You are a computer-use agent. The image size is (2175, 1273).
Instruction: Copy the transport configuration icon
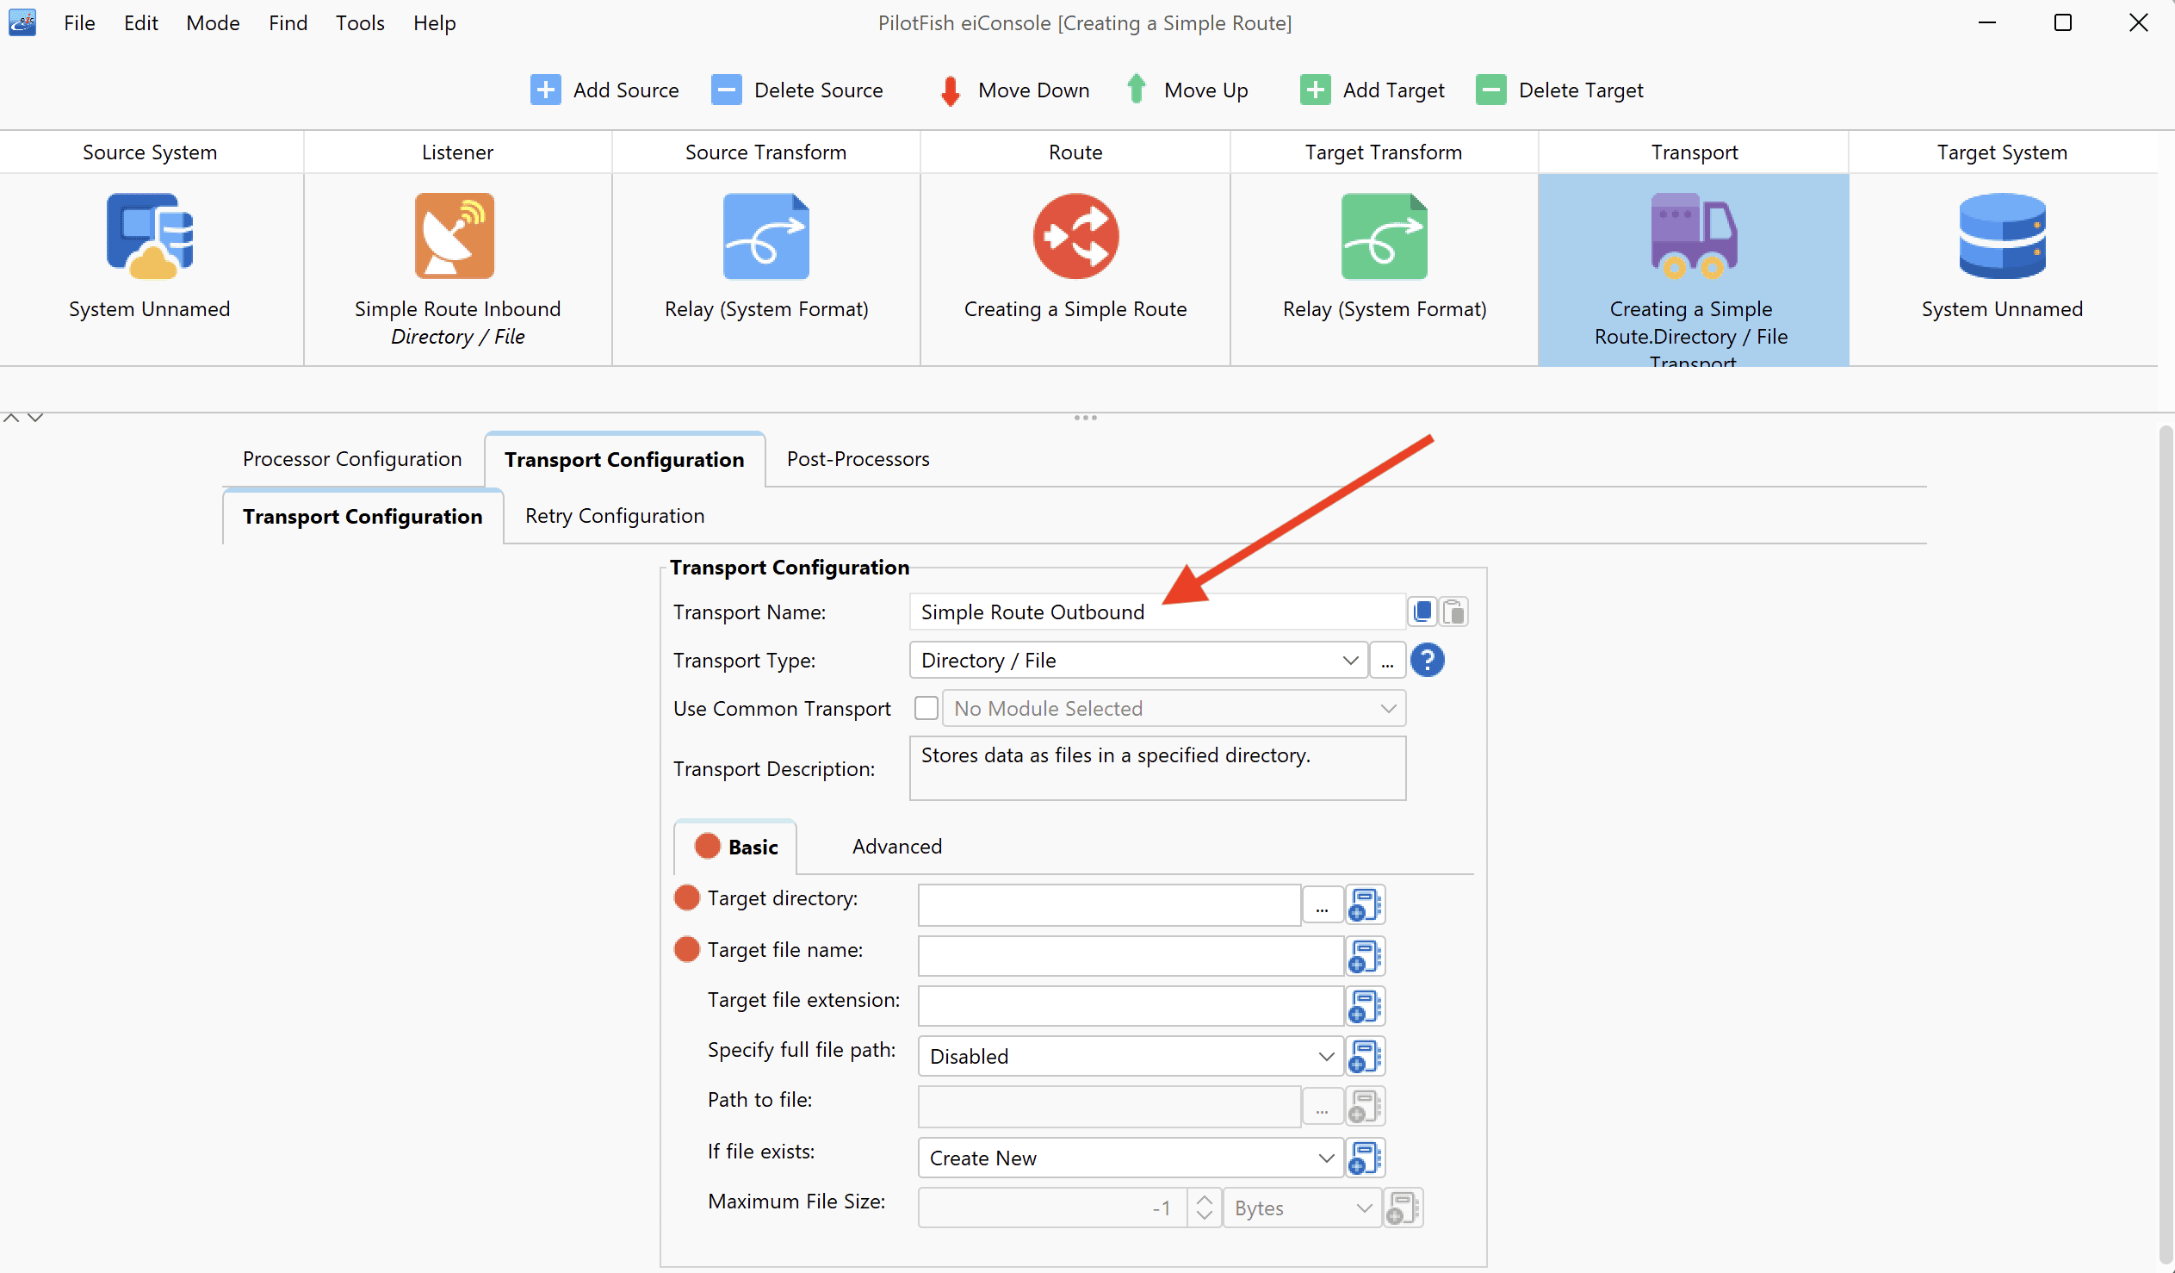[x=1422, y=612]
